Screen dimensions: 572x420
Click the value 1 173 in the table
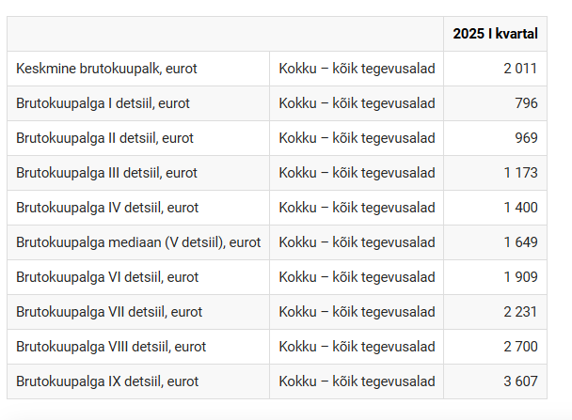[520, 173]
